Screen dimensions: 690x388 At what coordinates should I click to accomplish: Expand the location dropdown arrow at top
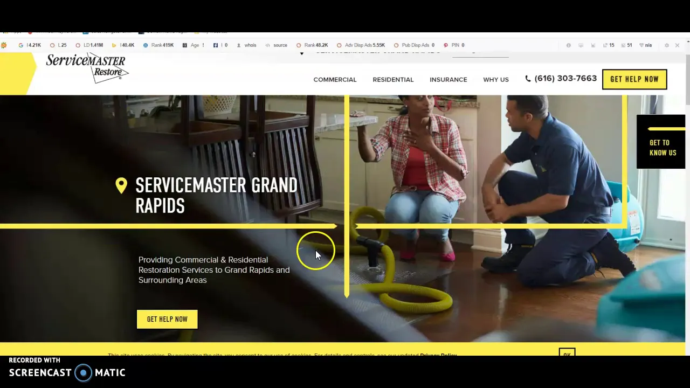[x=302, y=53]
